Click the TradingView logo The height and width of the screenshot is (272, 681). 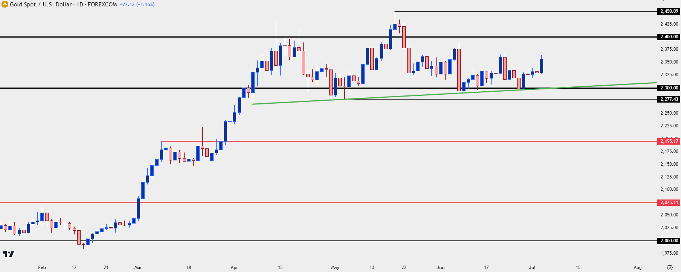pos(8,254)
